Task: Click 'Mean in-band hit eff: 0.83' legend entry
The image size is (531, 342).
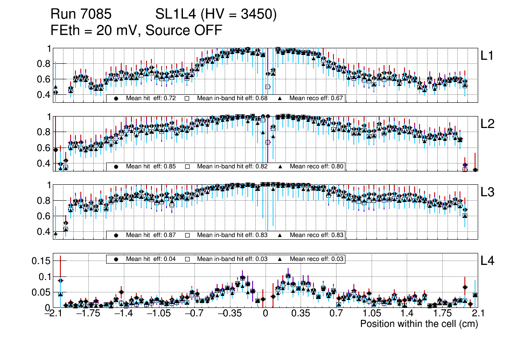Action: pos(232,235)
